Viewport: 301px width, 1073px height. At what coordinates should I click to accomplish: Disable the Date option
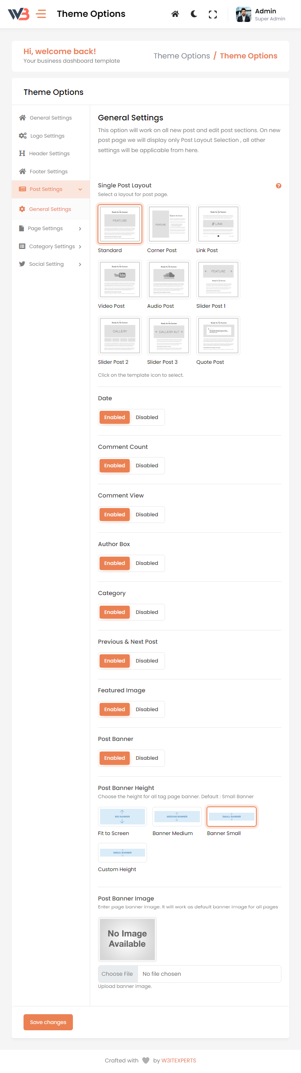147,418
